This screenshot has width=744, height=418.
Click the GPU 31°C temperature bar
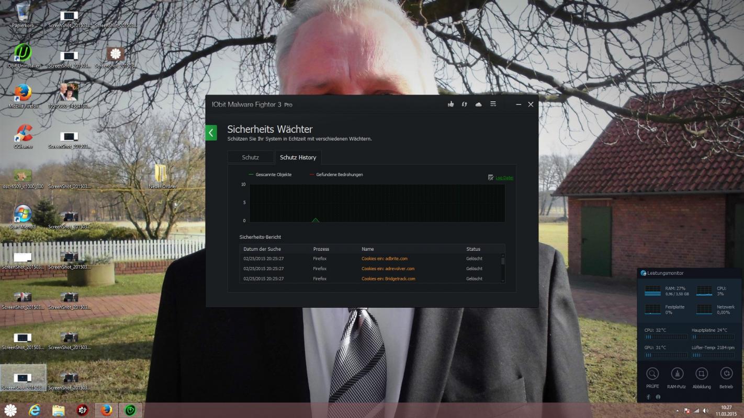tap(666, 355)
